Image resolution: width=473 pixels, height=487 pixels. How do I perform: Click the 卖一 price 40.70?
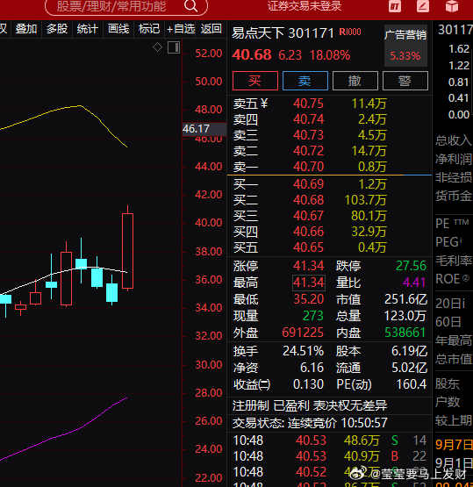(308, 167)
